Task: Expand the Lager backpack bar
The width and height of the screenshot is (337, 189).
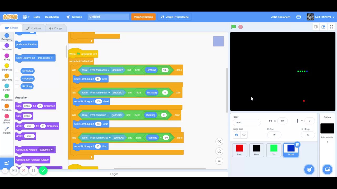Action: (114, 174)
